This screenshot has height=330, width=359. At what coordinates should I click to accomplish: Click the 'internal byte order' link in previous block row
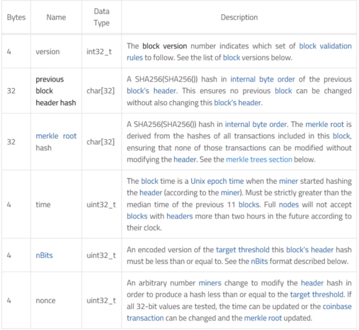pyautogui.click(x=262, y=79)
